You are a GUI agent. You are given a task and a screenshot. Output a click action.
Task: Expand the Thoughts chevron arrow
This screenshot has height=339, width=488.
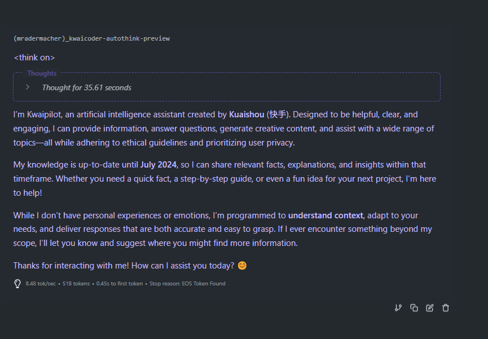pyautogui.click(x=28, y=87)
